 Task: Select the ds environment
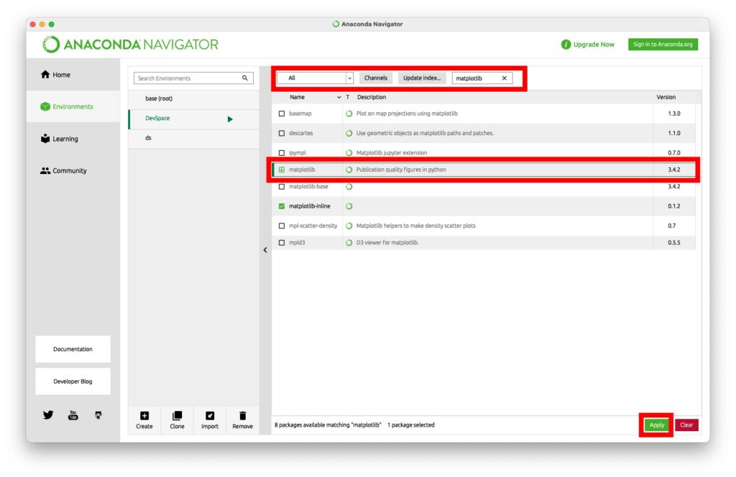(x=193, y=138)
